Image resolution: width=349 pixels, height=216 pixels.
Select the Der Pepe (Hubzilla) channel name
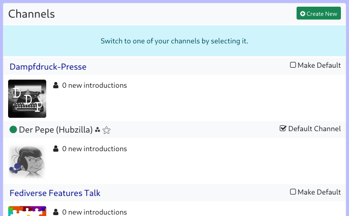coord(56,130)
